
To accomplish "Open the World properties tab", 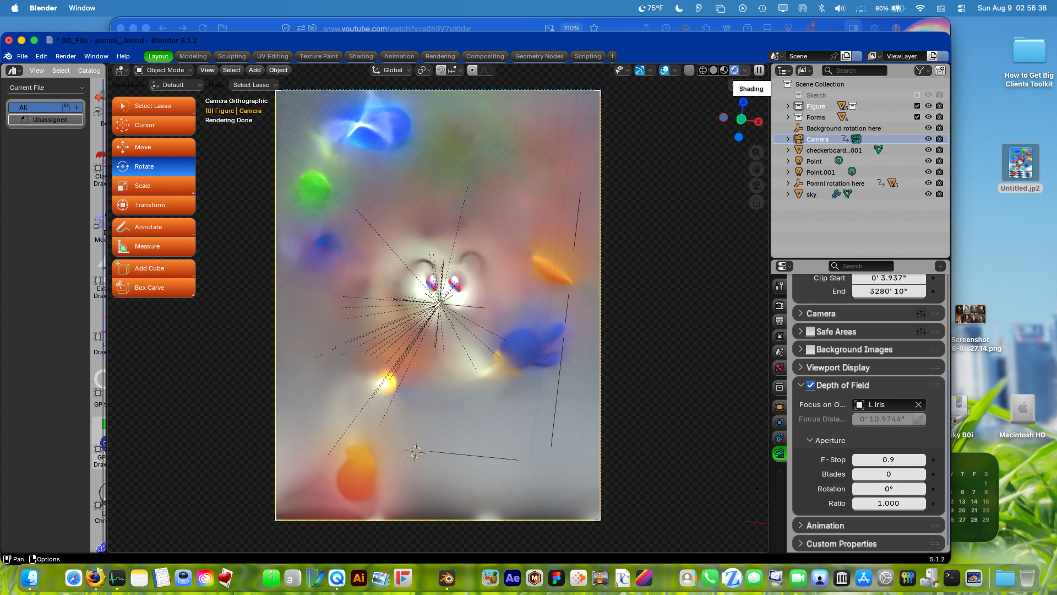I will click(x=780, y=367).
